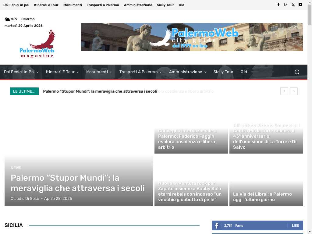
Task: Open 'Zapato insieme a Bobby Solo' article
Action: click(x=190, y=191)
